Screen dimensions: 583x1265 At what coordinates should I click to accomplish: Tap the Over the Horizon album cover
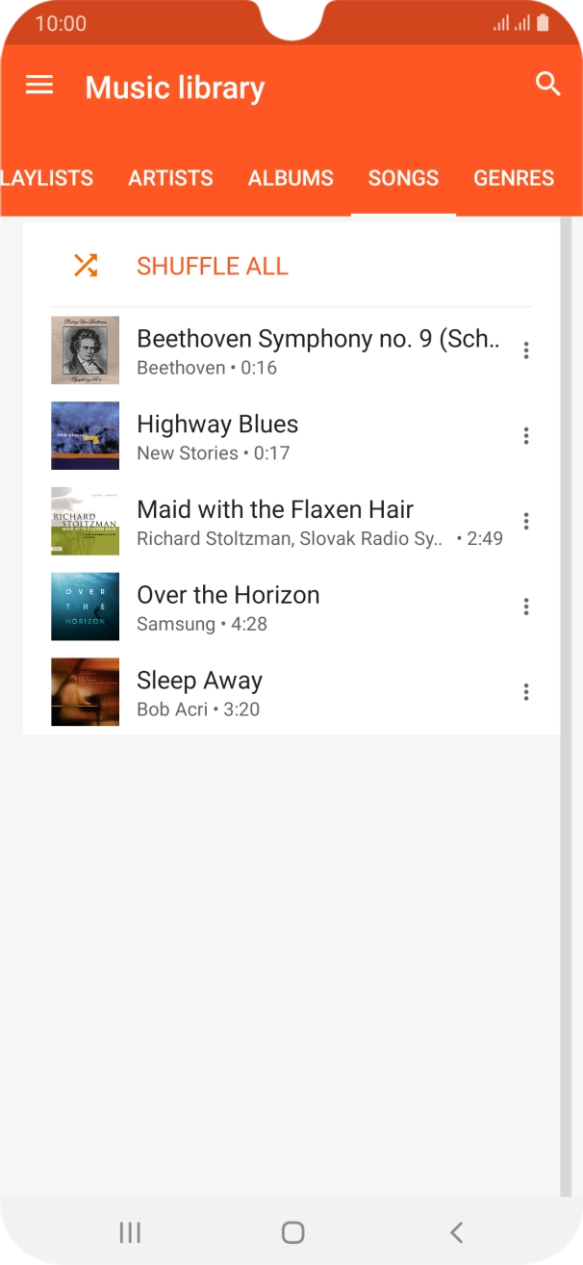click(x=85, y=607)
